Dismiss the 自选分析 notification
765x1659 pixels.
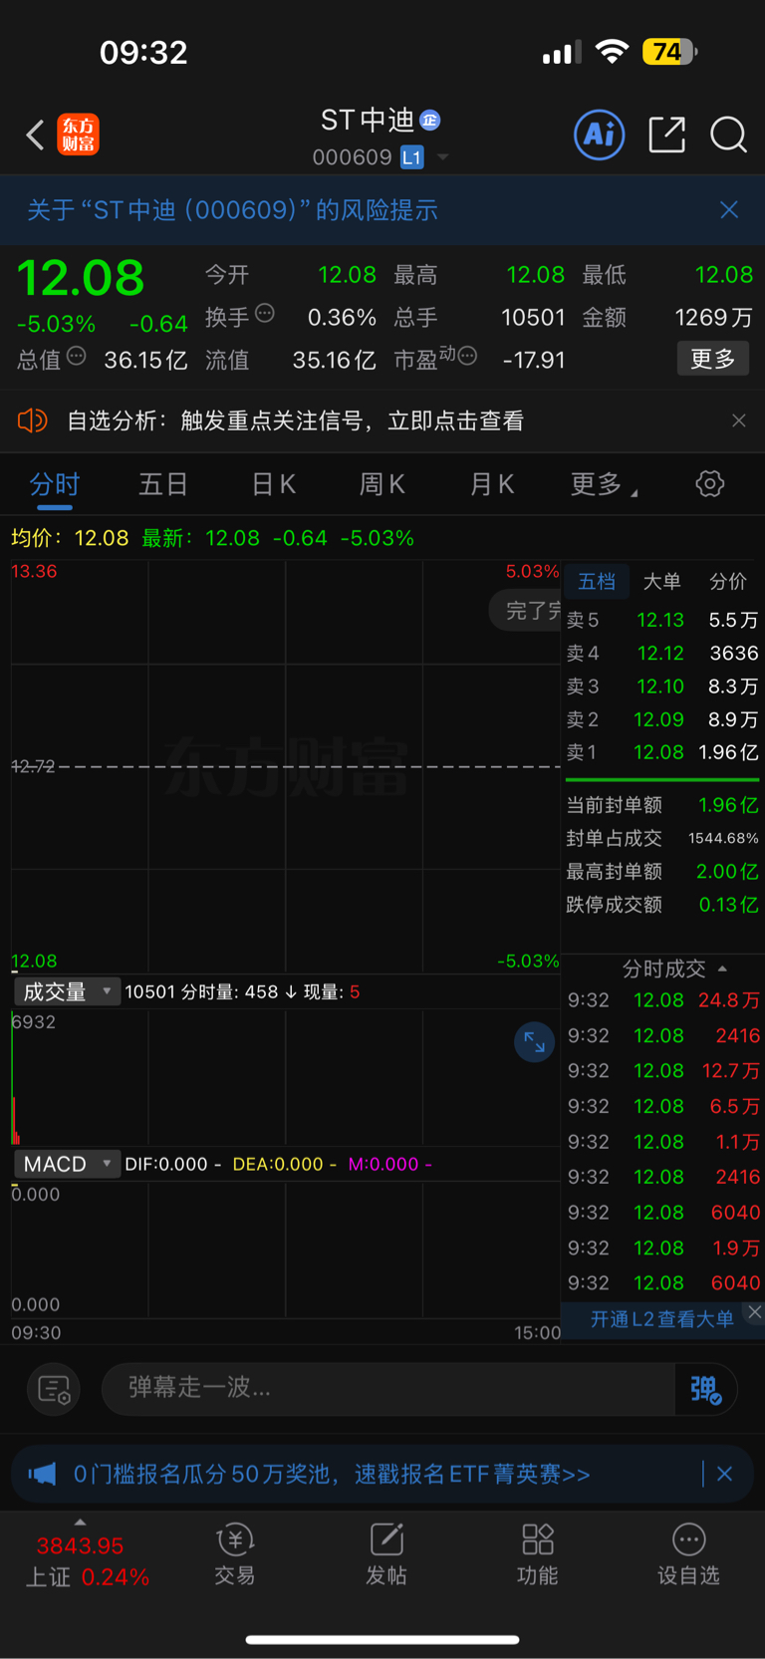[x=739, y=420]
